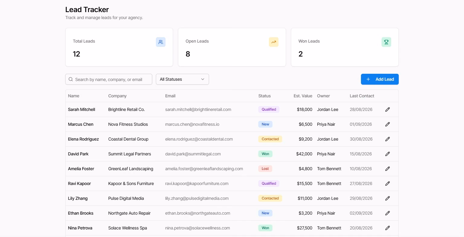Click Brightline Retail Co. company cell
The image size is (464, 237).
127,109
